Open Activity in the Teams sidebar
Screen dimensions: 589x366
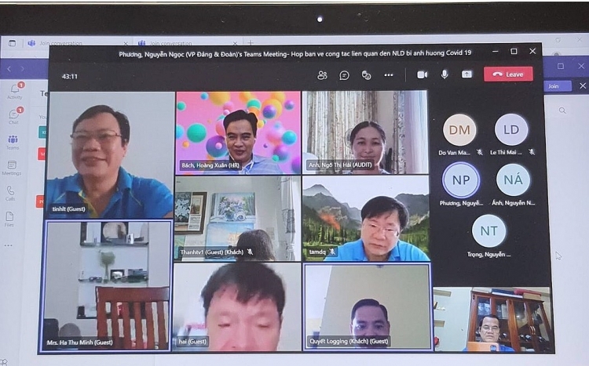(14, 89)
